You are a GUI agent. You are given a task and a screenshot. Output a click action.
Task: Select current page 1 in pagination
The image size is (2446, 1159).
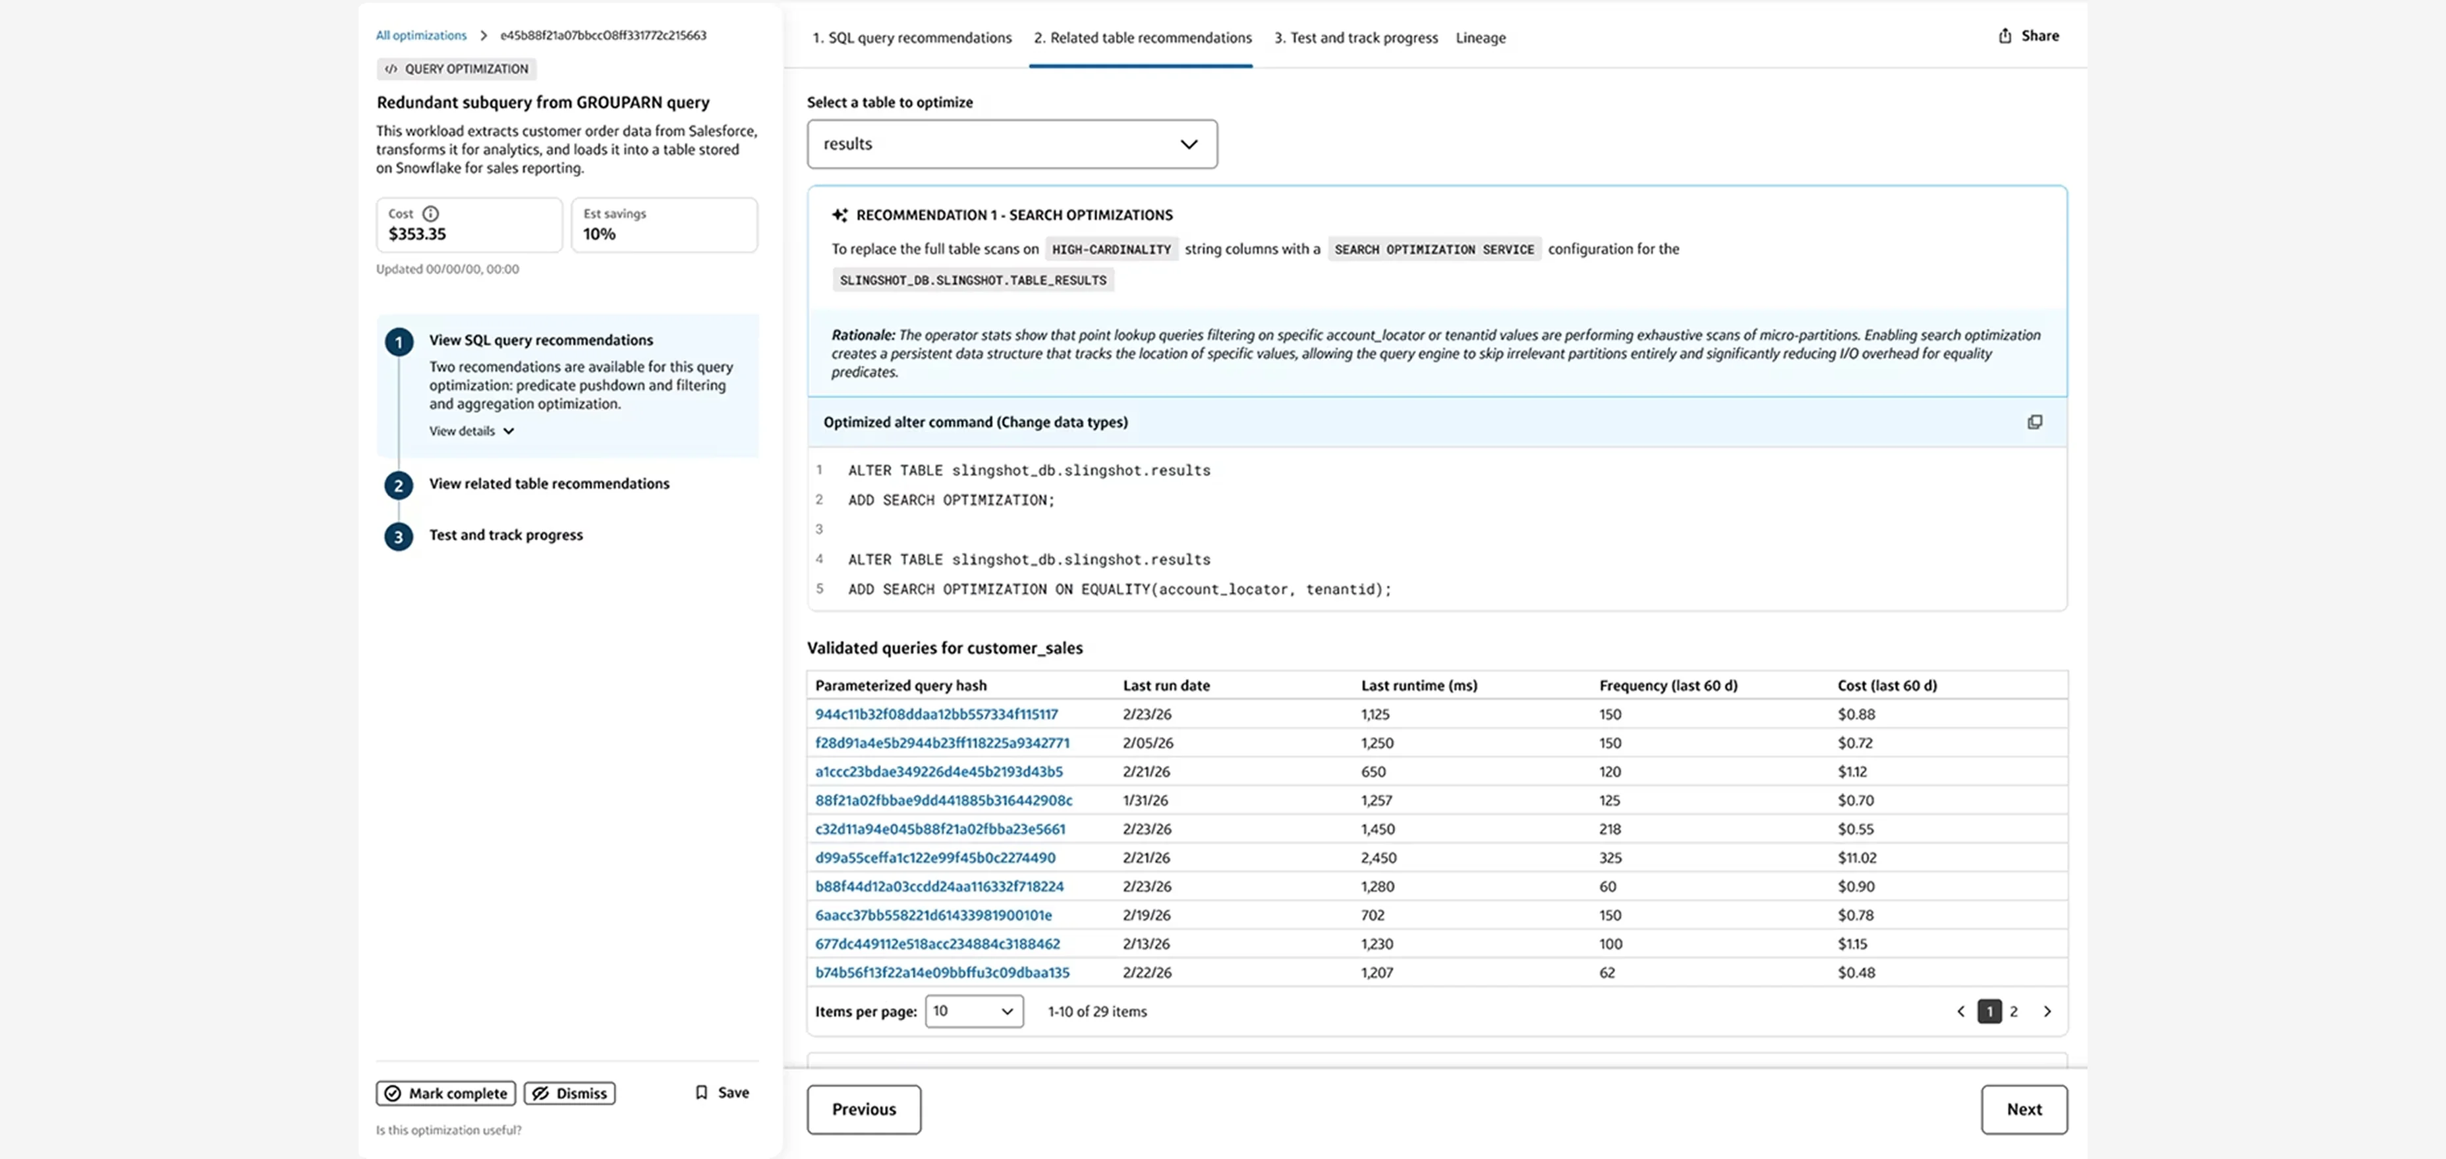click(x=1989, y=1011)
